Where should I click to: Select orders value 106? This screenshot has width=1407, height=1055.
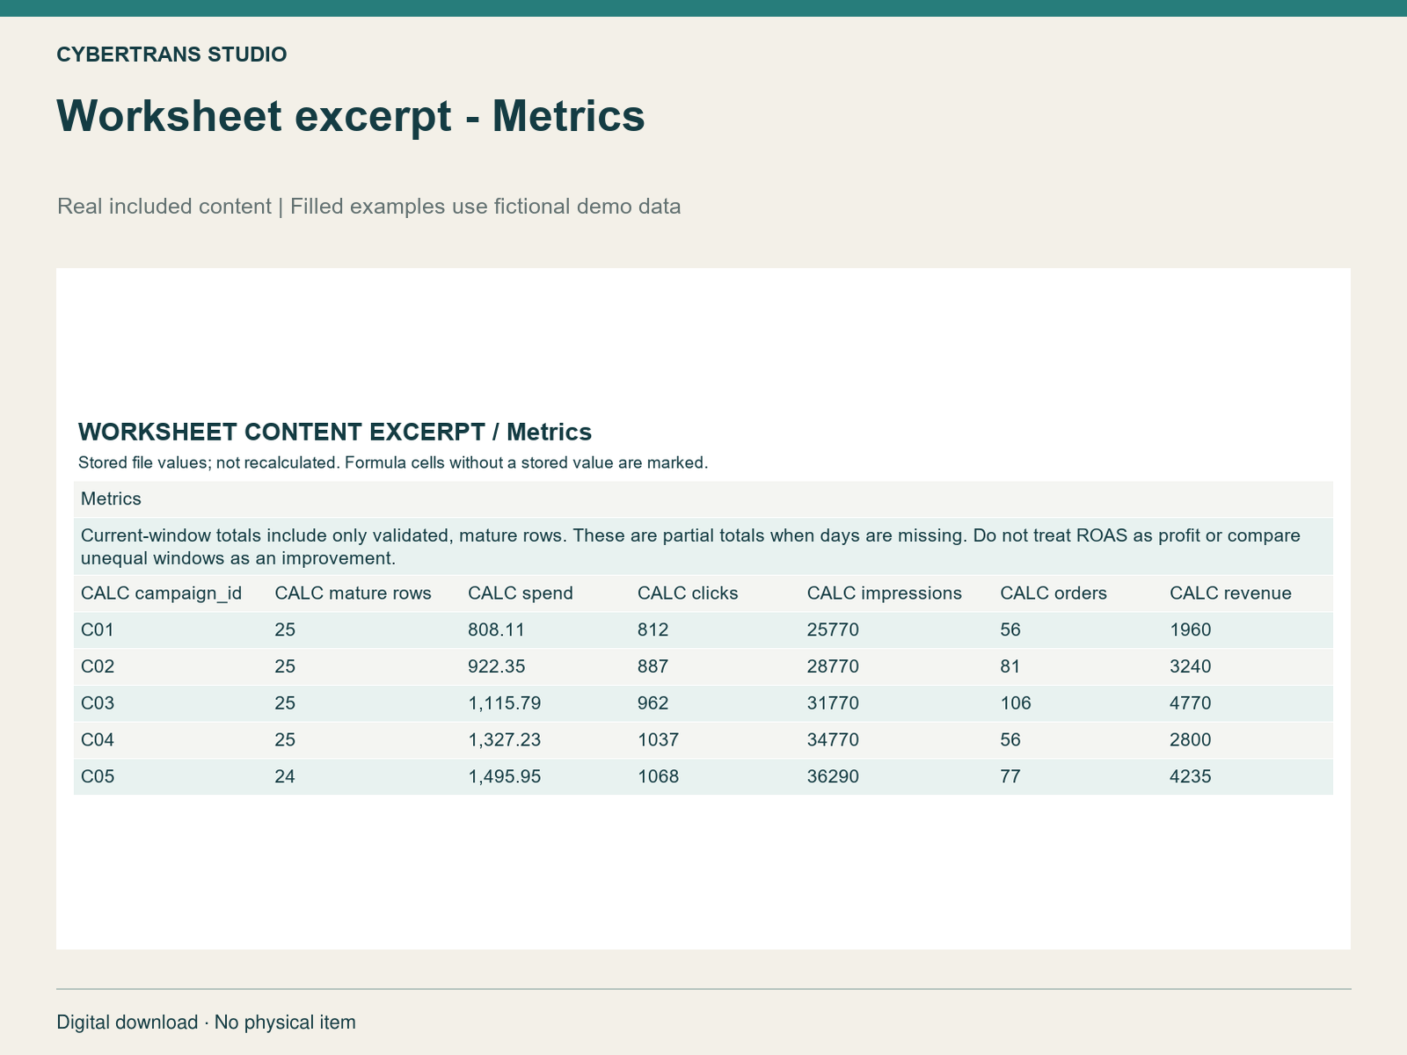[x=1016, y=703]
